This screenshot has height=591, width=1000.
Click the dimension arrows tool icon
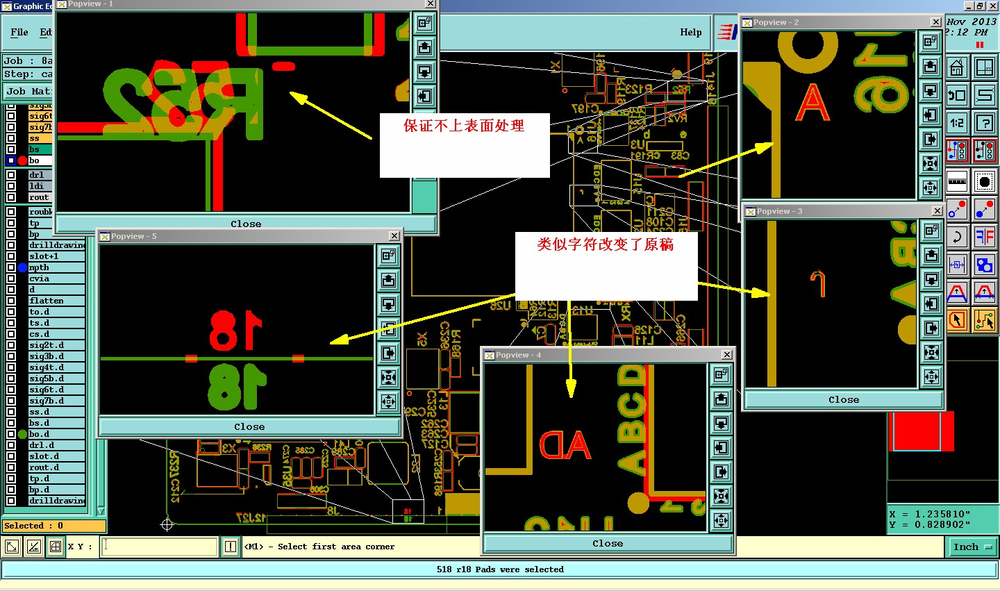[957, 265]
